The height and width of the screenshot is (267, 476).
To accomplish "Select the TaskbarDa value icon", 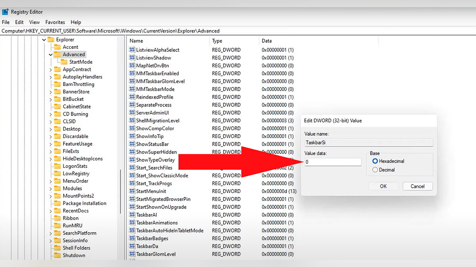I will (132, 246).
